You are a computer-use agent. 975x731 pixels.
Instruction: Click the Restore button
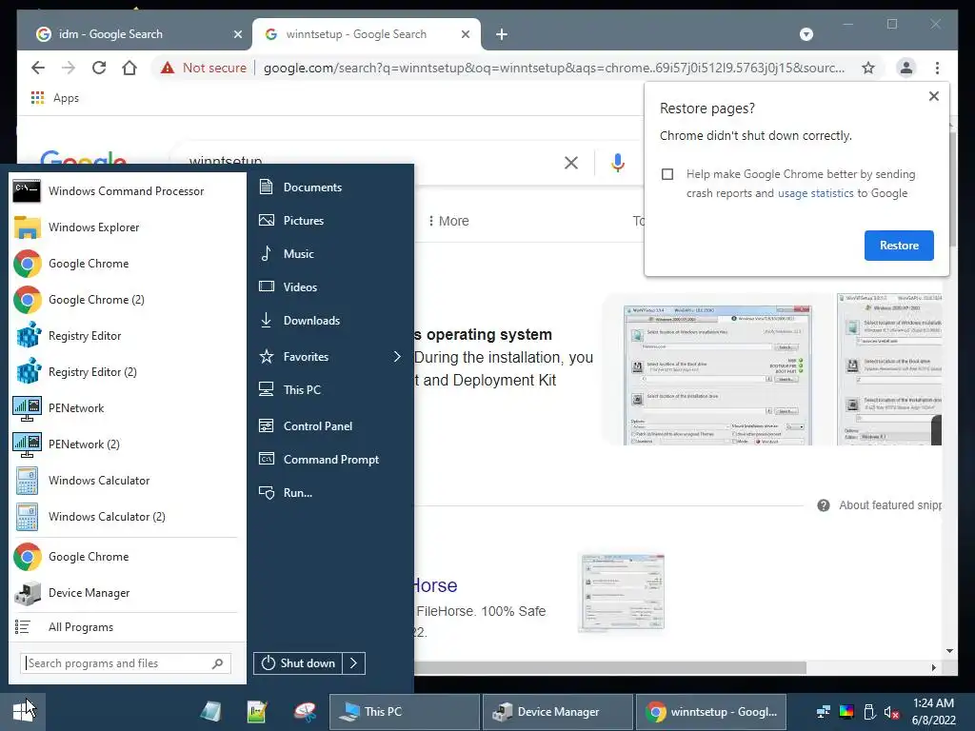tap(899, 246)
